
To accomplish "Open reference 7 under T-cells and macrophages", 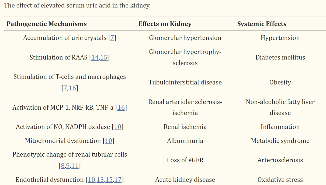I will pos(65,88).
